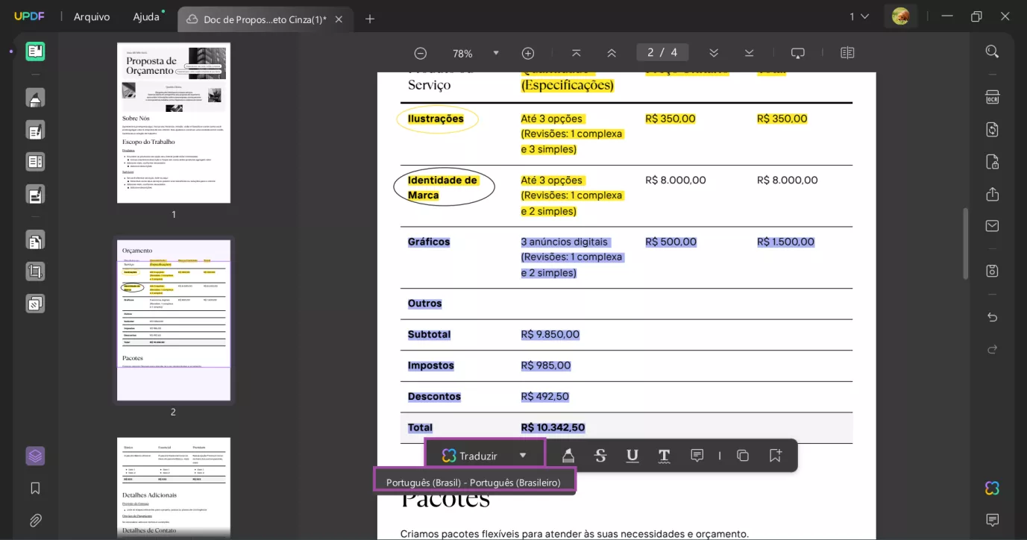
Task: Open the Form preparation tool in sidebar
Action: [35, 162]
